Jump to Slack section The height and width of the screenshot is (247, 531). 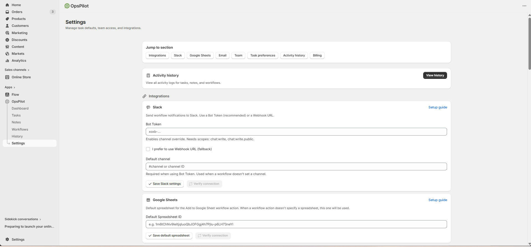click(178, 56)
